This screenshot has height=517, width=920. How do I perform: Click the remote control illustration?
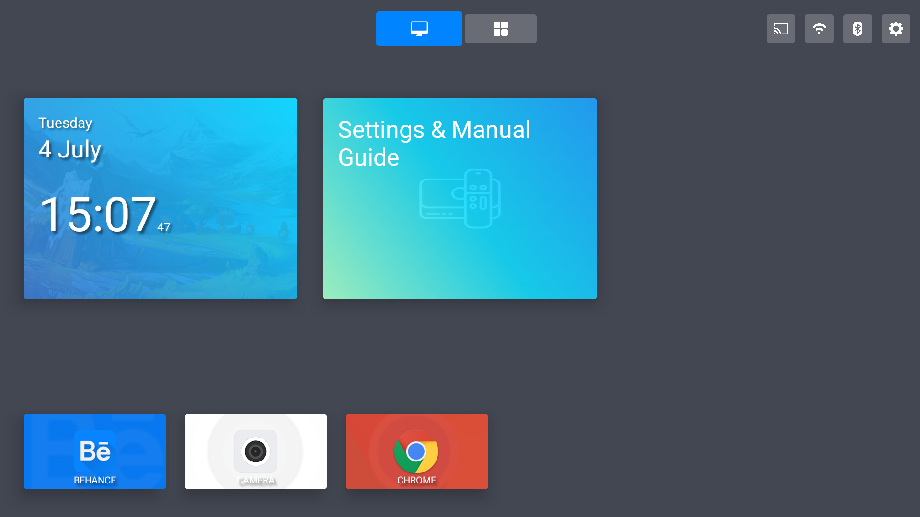(x=460, y=199)
